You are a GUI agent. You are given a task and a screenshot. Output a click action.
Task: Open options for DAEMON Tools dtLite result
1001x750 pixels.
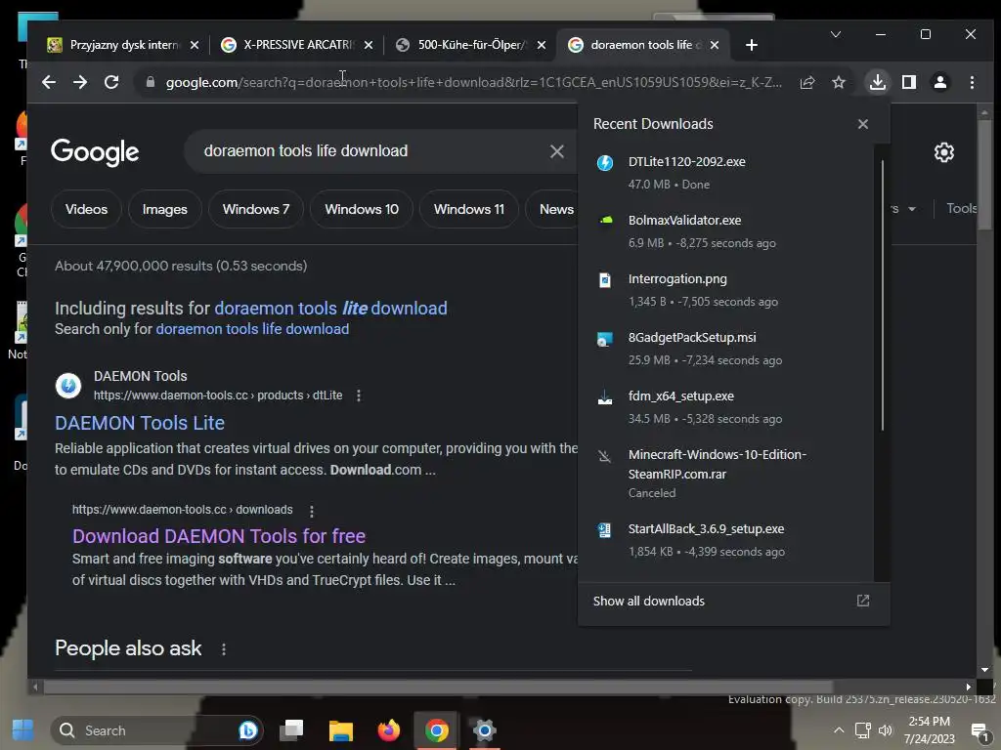(359, 396)
